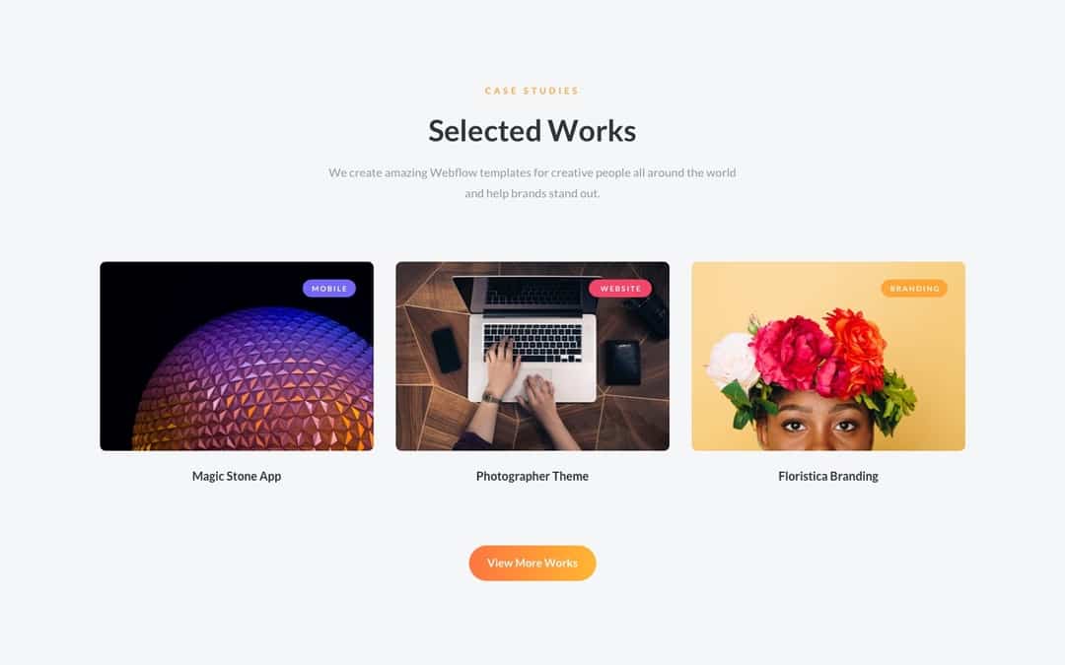The width and height of the screenshot is (1065, 665).
Task: Click the laptop keyboard in the desk photo
Action: pos(532,343)
